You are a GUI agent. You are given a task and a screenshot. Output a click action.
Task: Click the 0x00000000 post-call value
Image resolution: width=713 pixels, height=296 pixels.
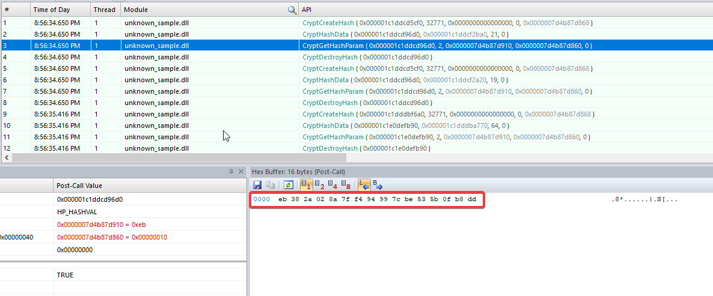click(75, 250)
